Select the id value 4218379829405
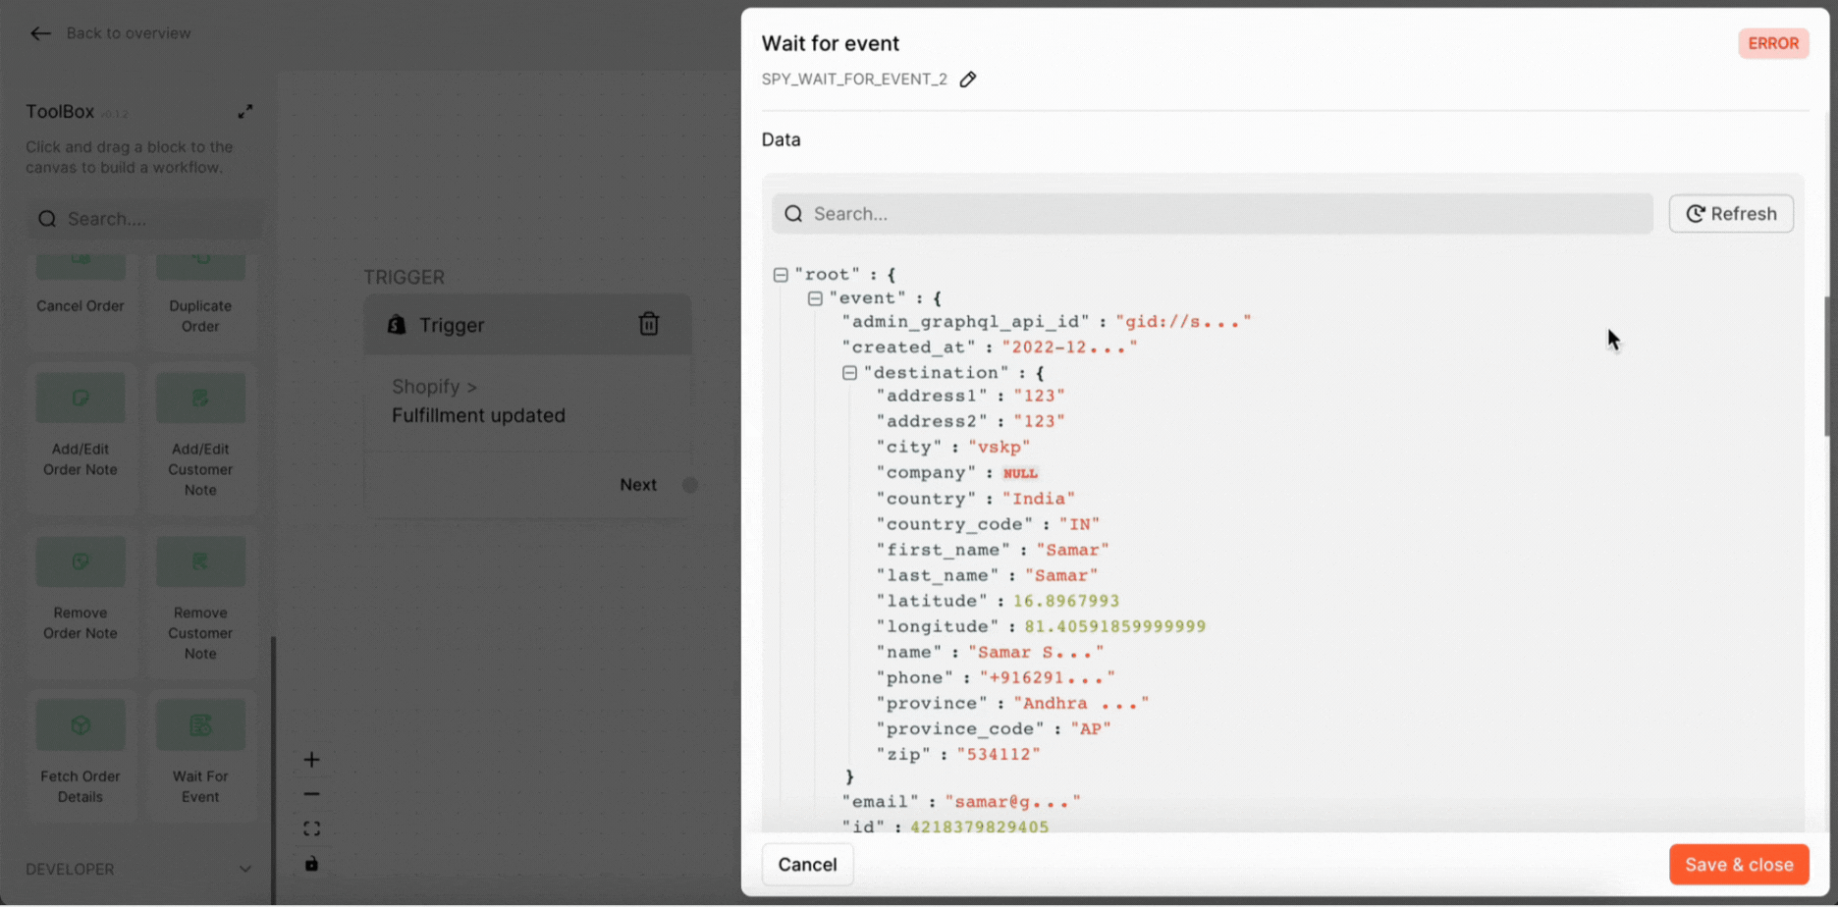This screenshot has width=1838, height=907. point(979,827)
